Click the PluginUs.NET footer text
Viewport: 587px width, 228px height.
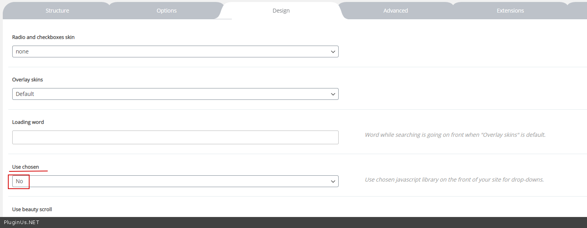point(21,222)
